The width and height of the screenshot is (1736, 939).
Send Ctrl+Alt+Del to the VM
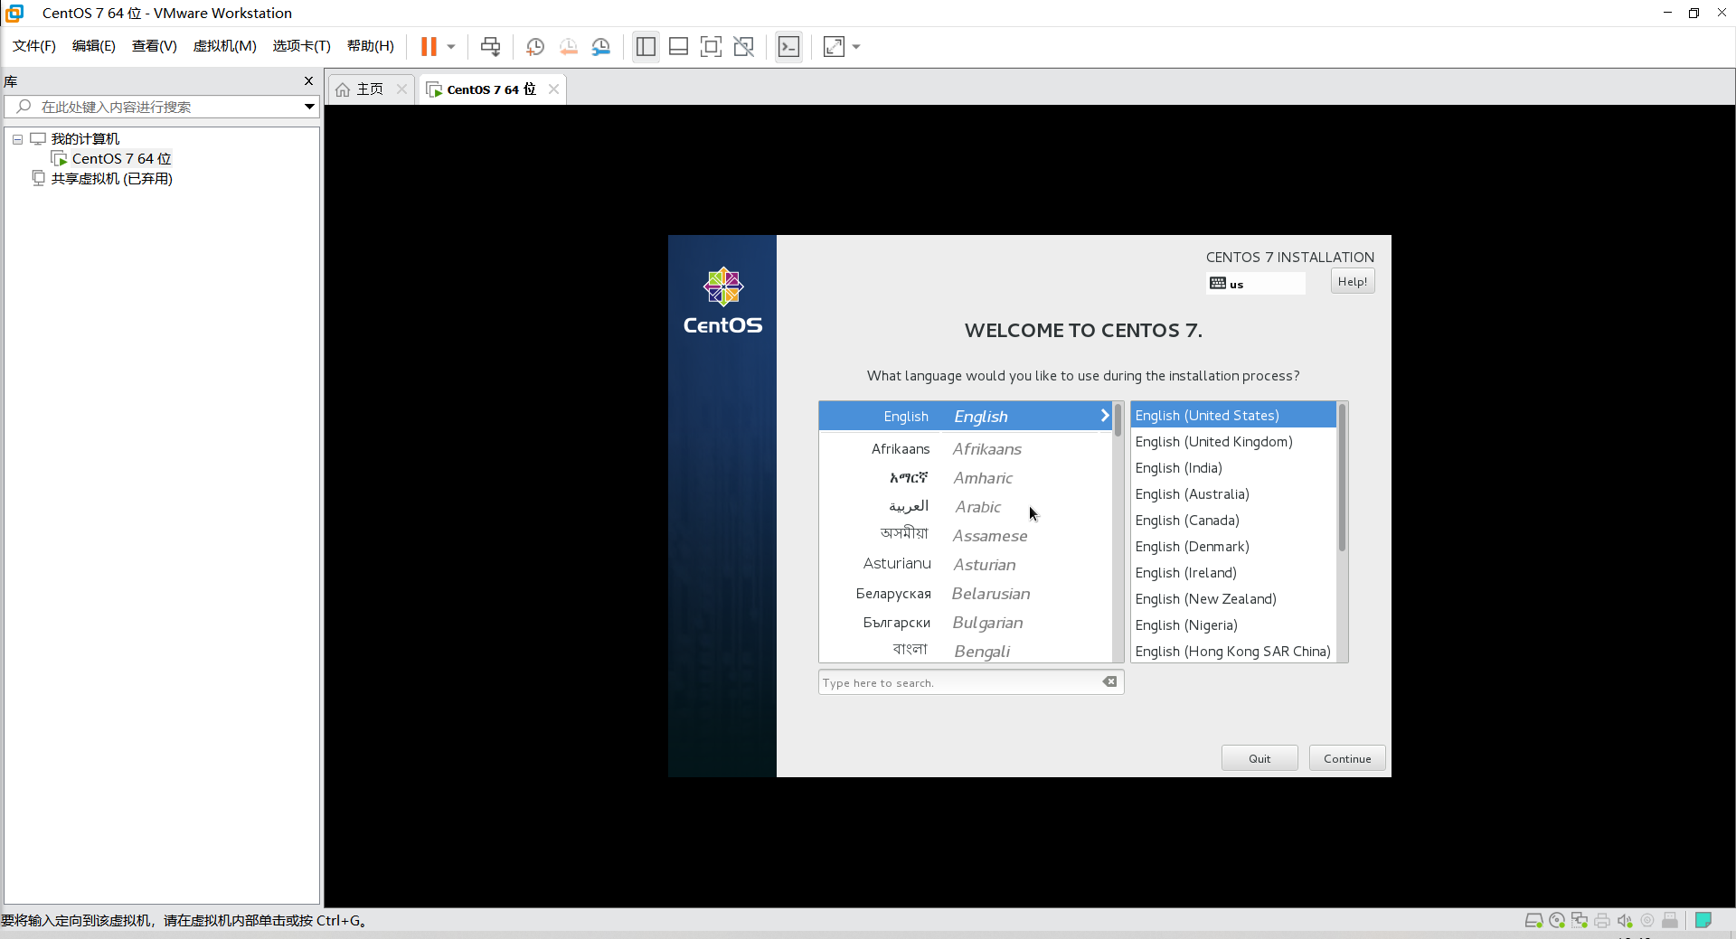tap(490, 46)
